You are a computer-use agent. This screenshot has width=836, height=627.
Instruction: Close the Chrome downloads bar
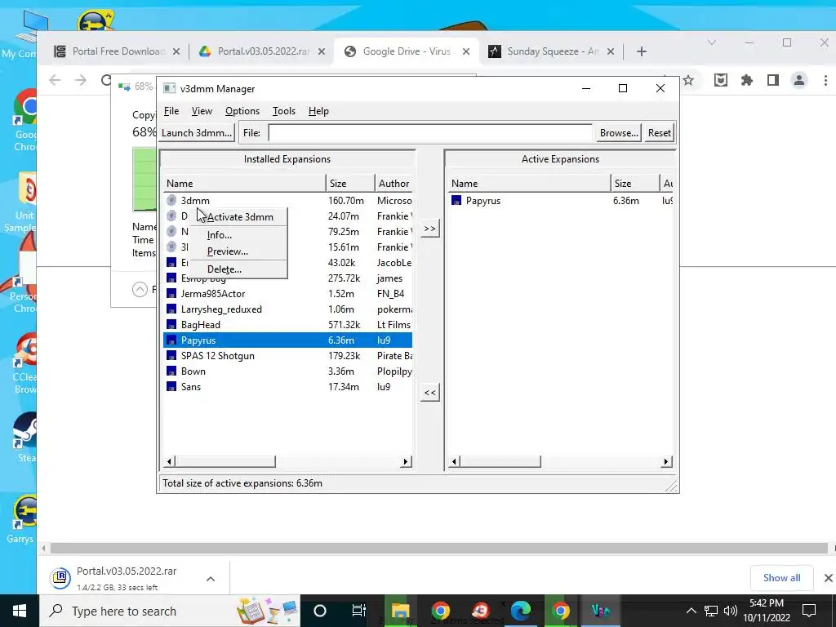point(829,578)
